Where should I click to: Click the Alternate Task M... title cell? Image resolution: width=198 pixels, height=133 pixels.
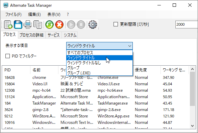pyautogui.click(x=77, y=103)
